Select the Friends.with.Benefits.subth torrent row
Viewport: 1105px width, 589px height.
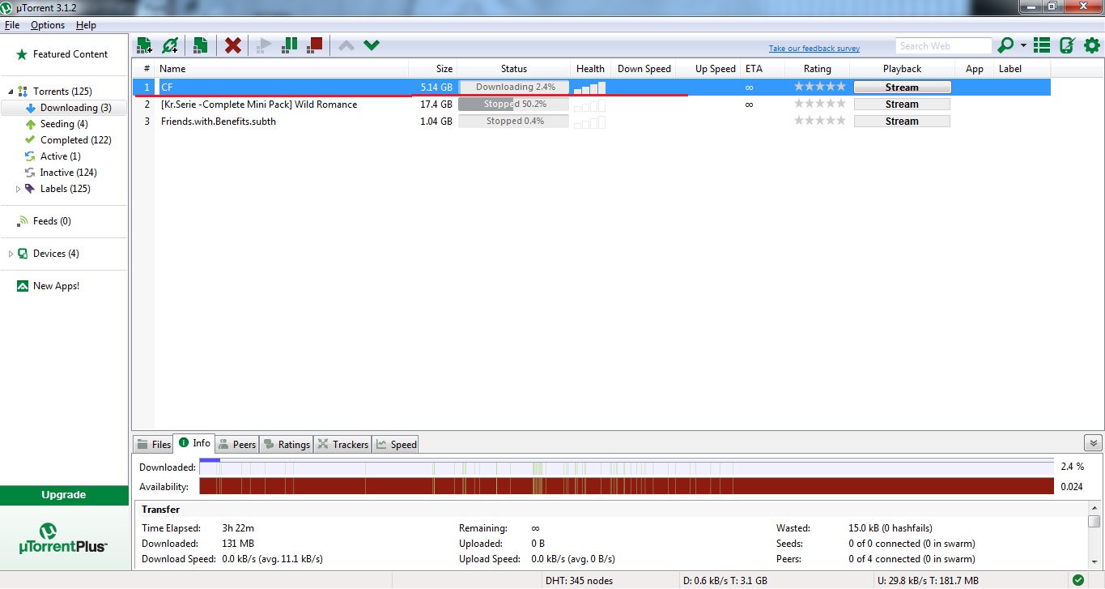coord(592,122)
